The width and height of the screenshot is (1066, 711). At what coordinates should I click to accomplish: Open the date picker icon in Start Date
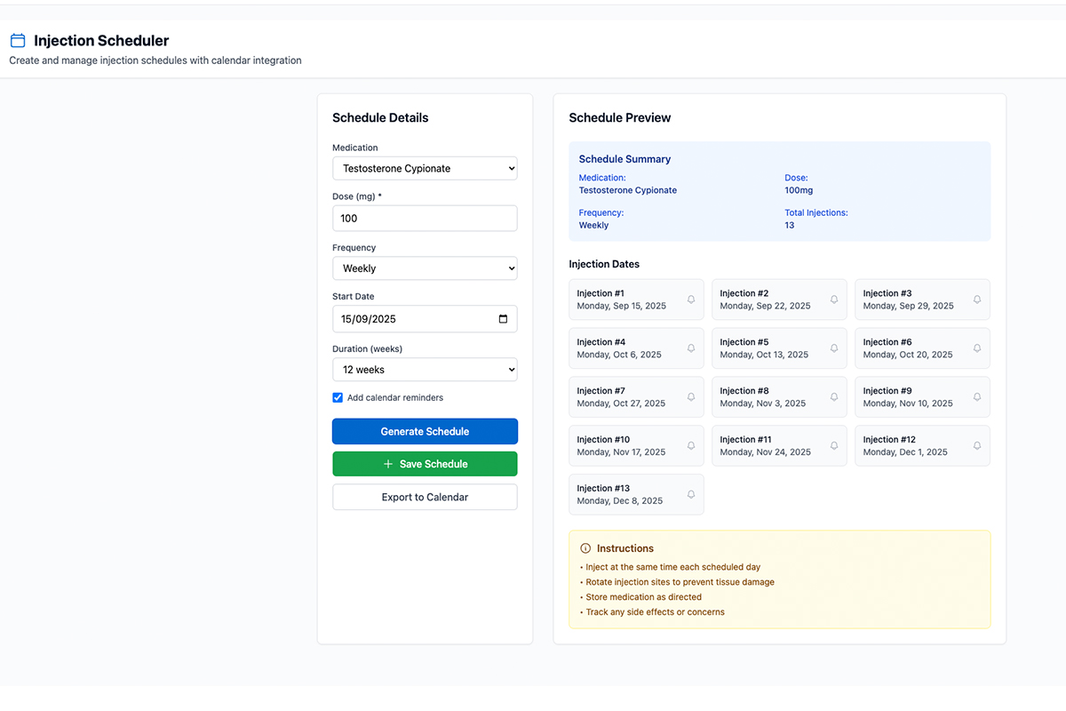point(505,318)
